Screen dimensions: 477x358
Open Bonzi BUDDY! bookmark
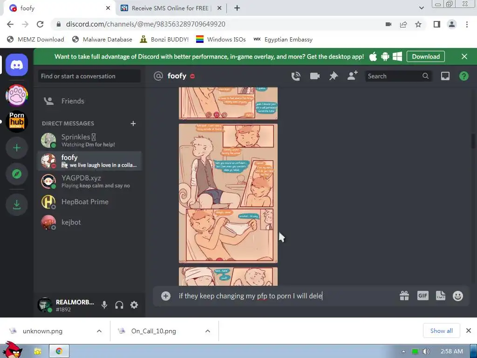pyautogui.click(x=164, y=39)
